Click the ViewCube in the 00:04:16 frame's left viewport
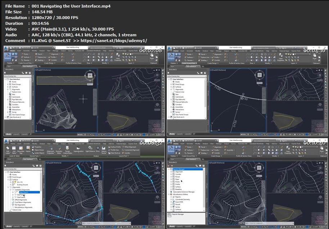 260,75
